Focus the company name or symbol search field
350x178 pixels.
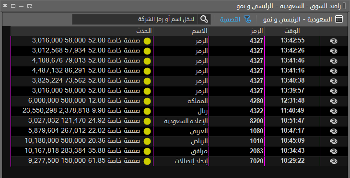135,20
